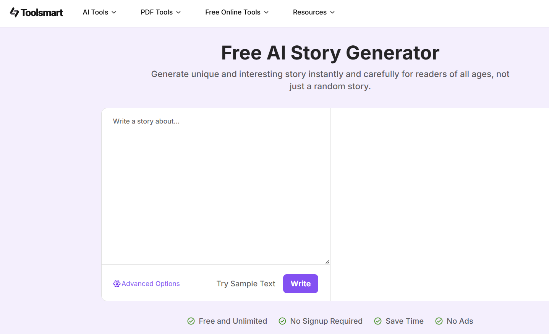Viewport: 549px width, 334px height.
Task: Open the Free Online Tools chevron
Action: [266, 12]
